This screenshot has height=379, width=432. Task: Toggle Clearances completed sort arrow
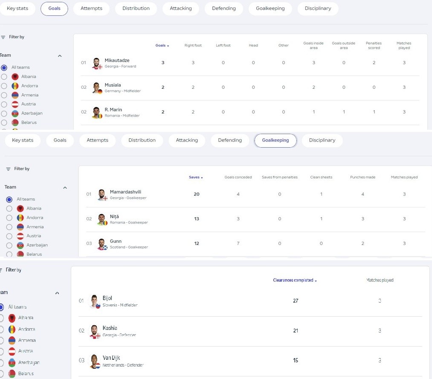316,281
